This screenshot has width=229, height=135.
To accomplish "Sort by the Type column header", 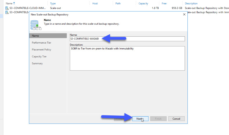I will pos(53,3).
